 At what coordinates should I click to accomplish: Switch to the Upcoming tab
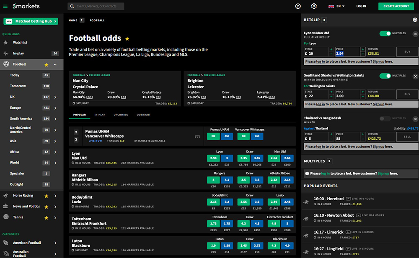point(121,115)
